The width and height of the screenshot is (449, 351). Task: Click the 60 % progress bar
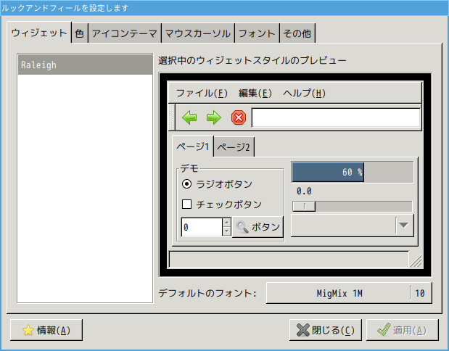353,172
